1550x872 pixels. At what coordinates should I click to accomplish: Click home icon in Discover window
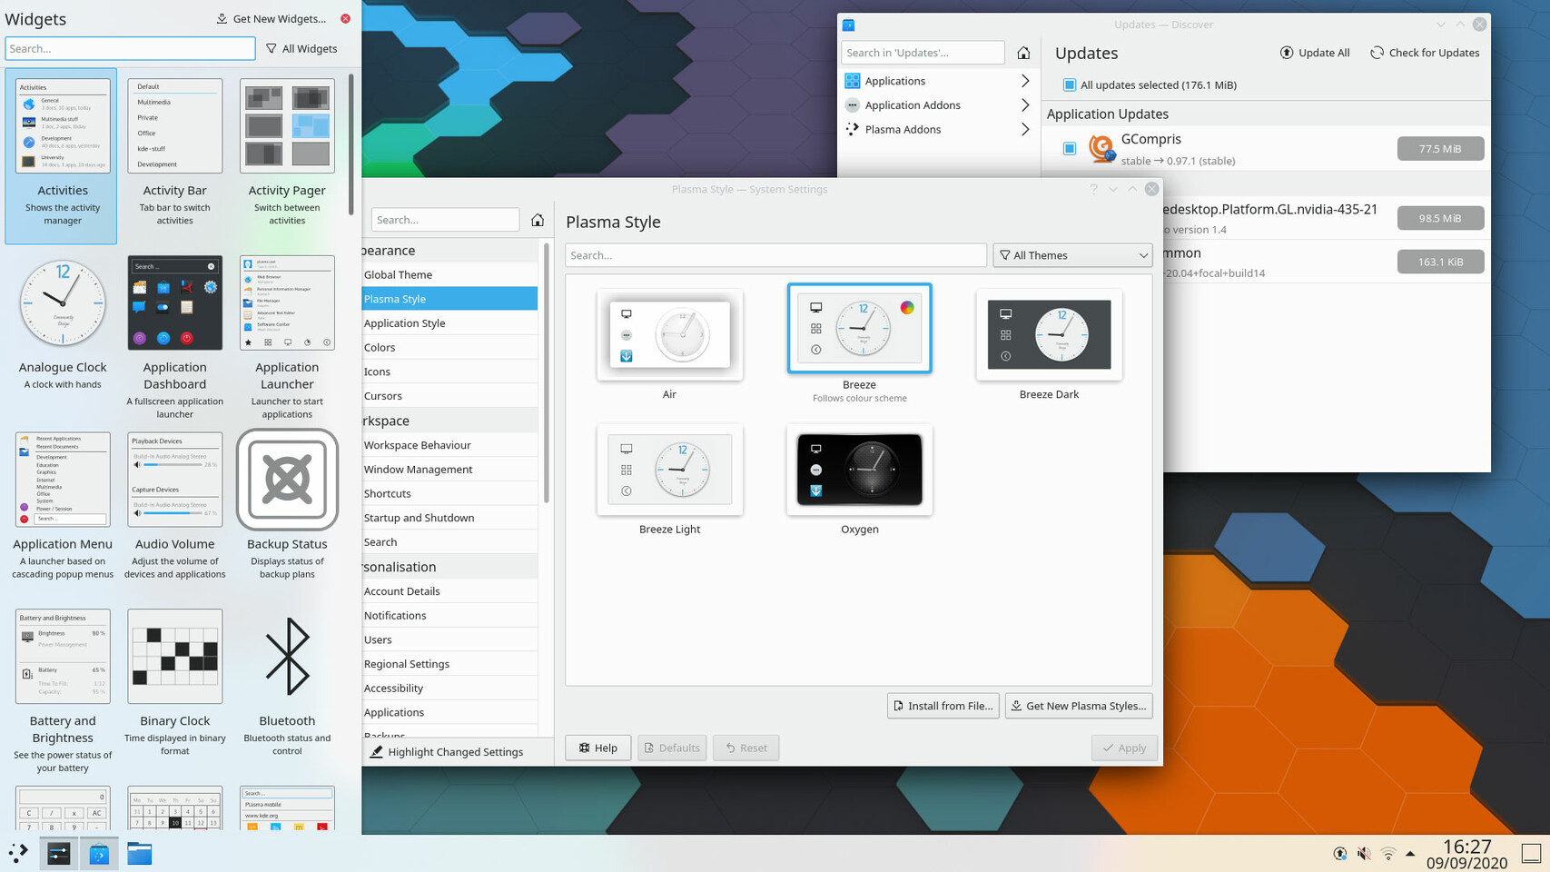tap(1023, 53)
